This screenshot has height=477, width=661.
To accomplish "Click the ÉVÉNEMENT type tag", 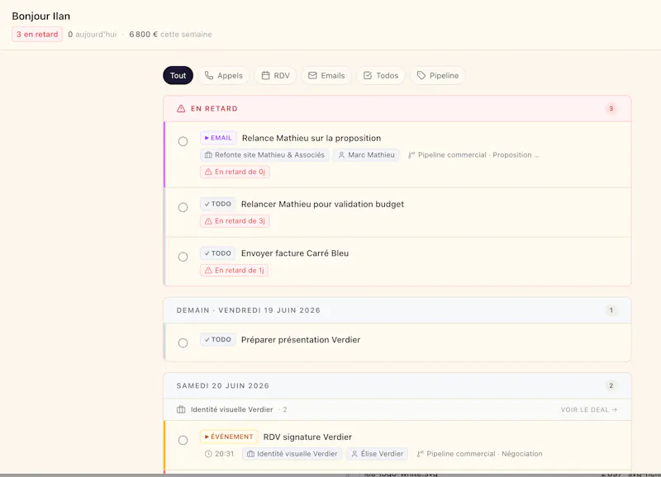I will [x=229, y=437].
